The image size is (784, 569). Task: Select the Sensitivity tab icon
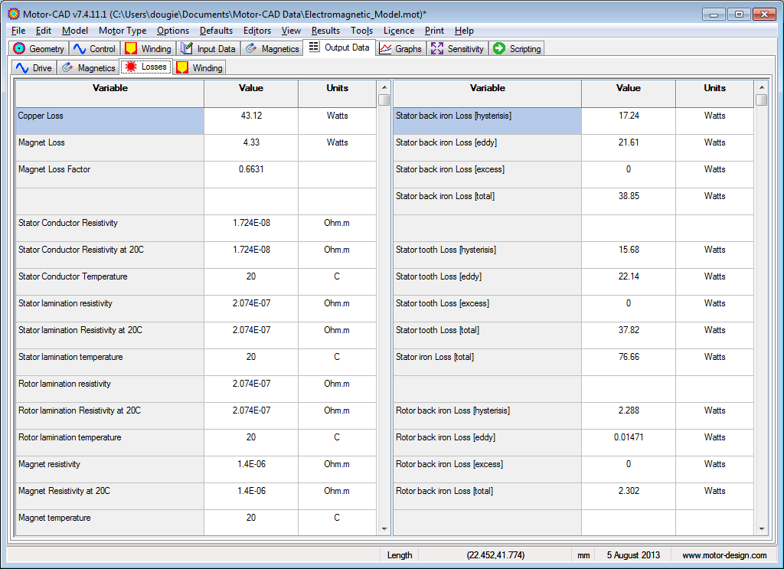(437, 49)
